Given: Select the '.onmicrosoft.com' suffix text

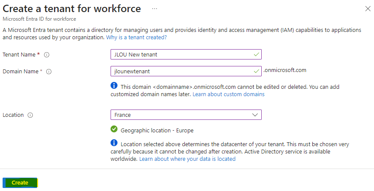Looking at the screenshot, I should [x=285, y=70].
